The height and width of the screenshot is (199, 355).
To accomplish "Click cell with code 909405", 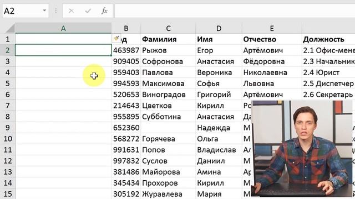I will (126, 61).
